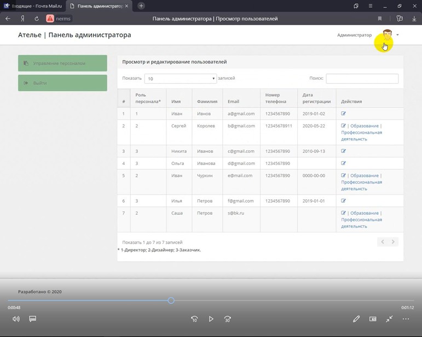Rewind 10 seconds in the player
422x337 pixels.
194,319
